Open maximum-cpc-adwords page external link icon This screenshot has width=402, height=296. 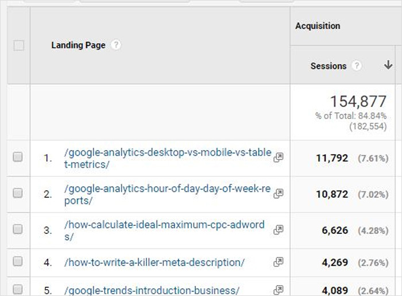tap(279, 229)
